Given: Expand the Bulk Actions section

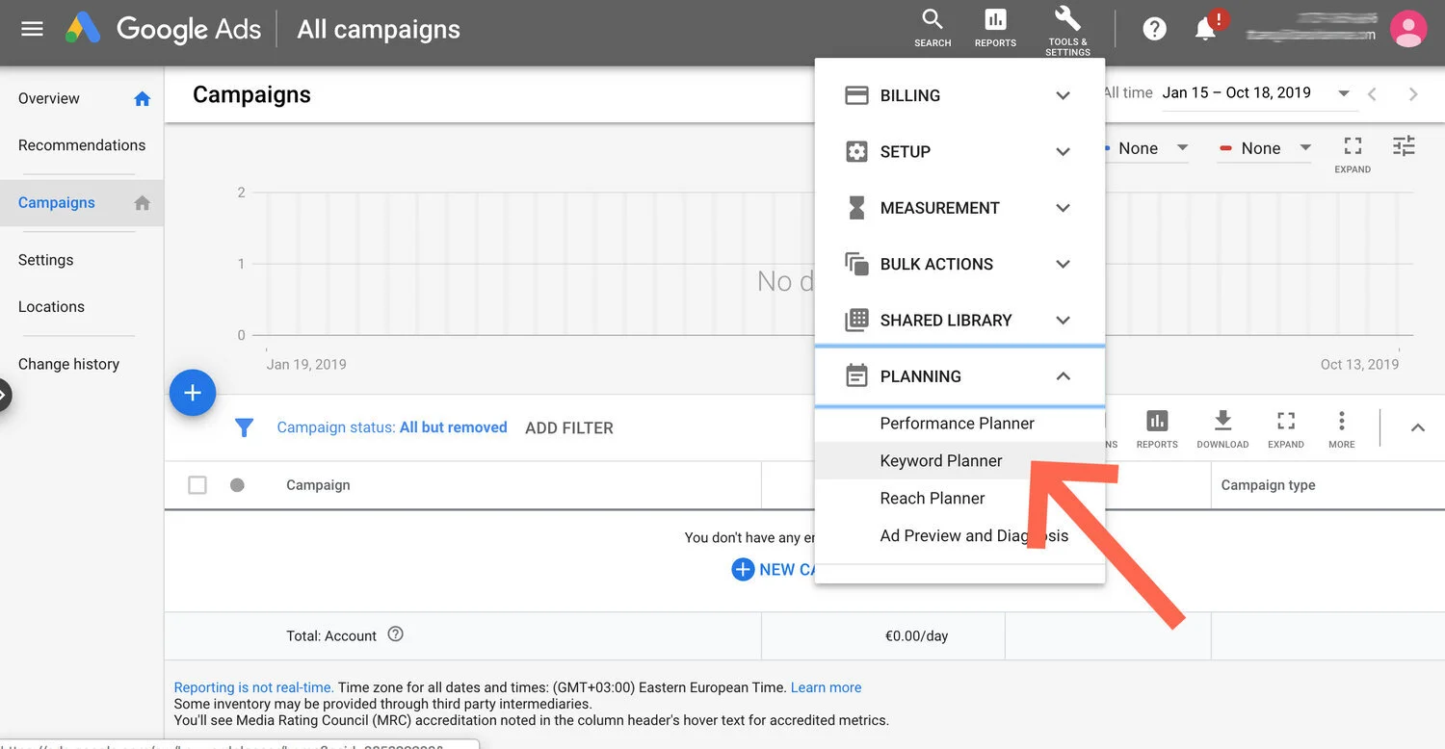Looking at the screenshot, I should pyautogui.click(x=959, y=264).
